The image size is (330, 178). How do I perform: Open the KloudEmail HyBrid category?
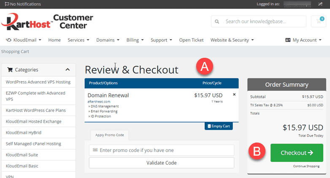[x=38, y=132]
